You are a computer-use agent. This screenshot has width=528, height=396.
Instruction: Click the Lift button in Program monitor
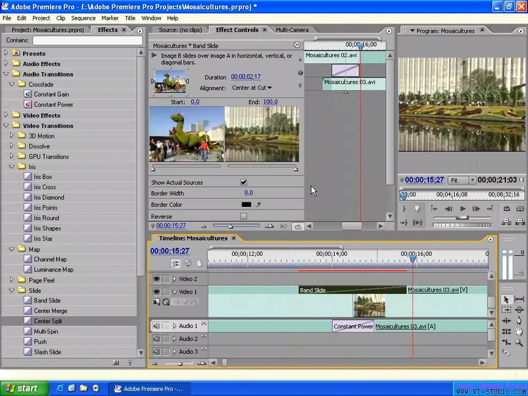tap(506, 222)
